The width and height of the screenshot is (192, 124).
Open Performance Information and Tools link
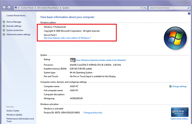tap(20, 120)
